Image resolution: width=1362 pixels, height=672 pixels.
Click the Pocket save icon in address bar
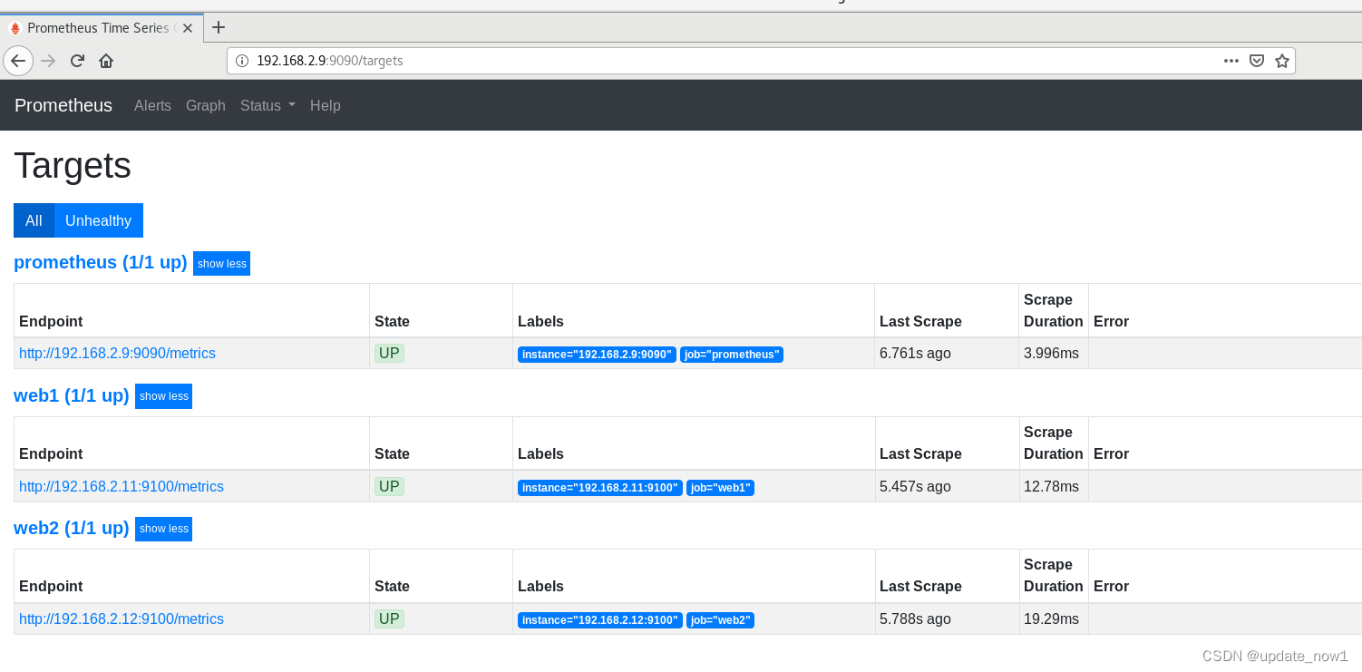click(x=1256, y=60)
